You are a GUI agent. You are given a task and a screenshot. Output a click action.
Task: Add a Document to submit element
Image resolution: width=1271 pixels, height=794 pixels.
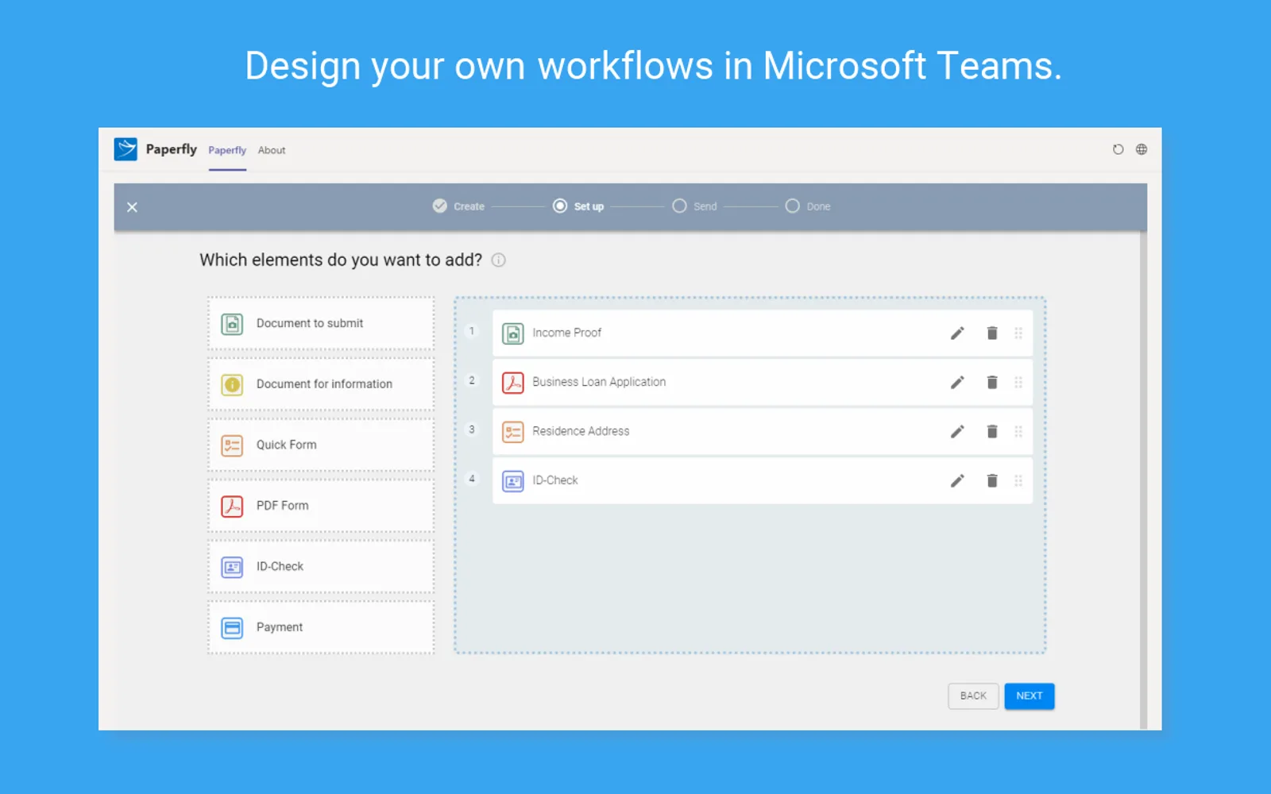point(321,324)
